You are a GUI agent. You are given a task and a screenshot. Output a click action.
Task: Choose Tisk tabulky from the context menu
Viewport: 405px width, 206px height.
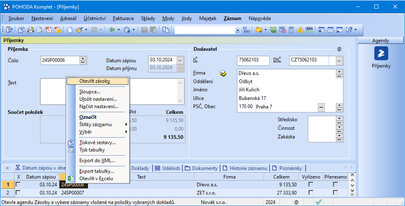coord(92,150)
